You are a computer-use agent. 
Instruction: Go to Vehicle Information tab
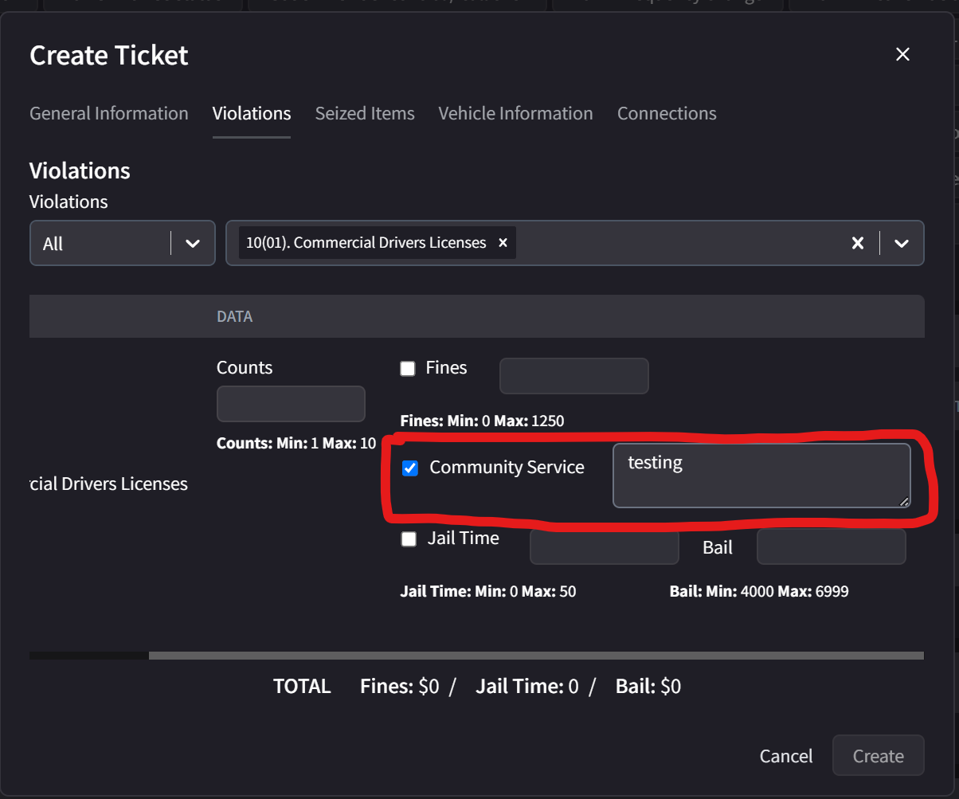tap(515, 113)
